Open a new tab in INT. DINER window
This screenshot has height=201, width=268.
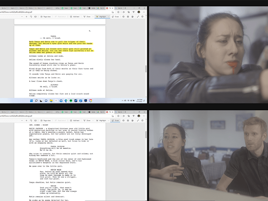tap(125, 112)
